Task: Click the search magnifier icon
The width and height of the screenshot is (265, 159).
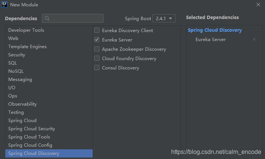Action: [47, 18]
